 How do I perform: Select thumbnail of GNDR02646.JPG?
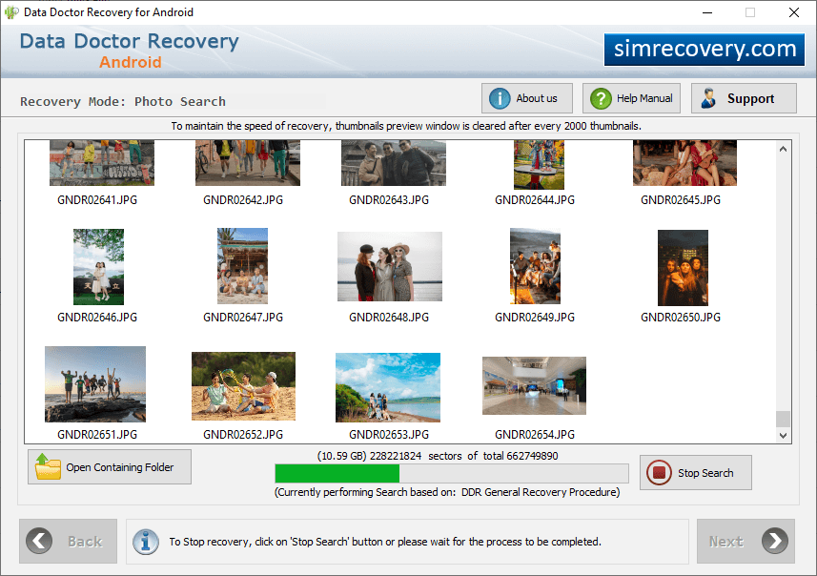coord(98,267)
